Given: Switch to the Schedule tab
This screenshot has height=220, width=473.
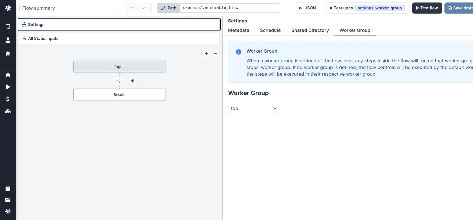Looking at the screenshot, I should [x=270, y=30].
